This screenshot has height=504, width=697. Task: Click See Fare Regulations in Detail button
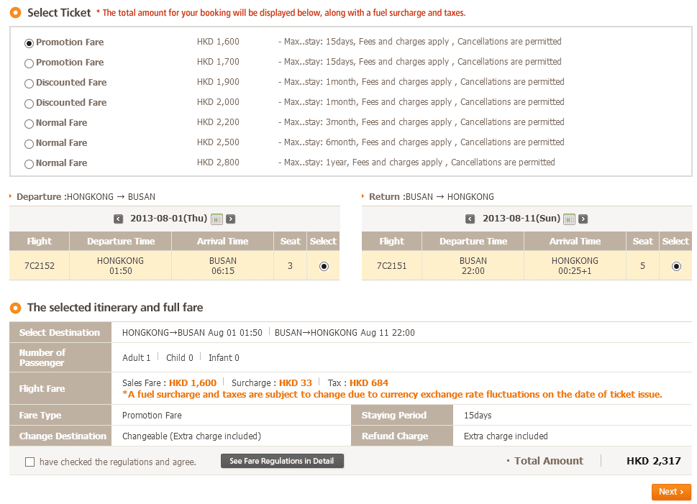pos(282,461)
